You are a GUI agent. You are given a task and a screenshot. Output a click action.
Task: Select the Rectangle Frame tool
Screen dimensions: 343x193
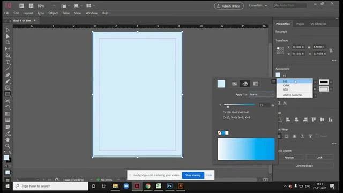8,88
